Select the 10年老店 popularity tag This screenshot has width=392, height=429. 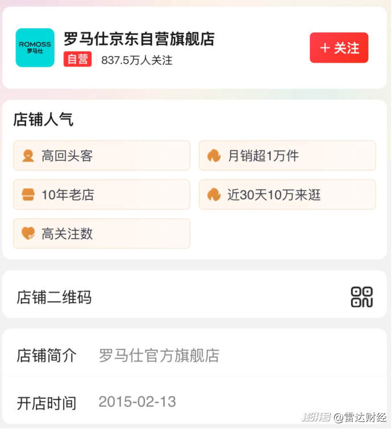102,195
